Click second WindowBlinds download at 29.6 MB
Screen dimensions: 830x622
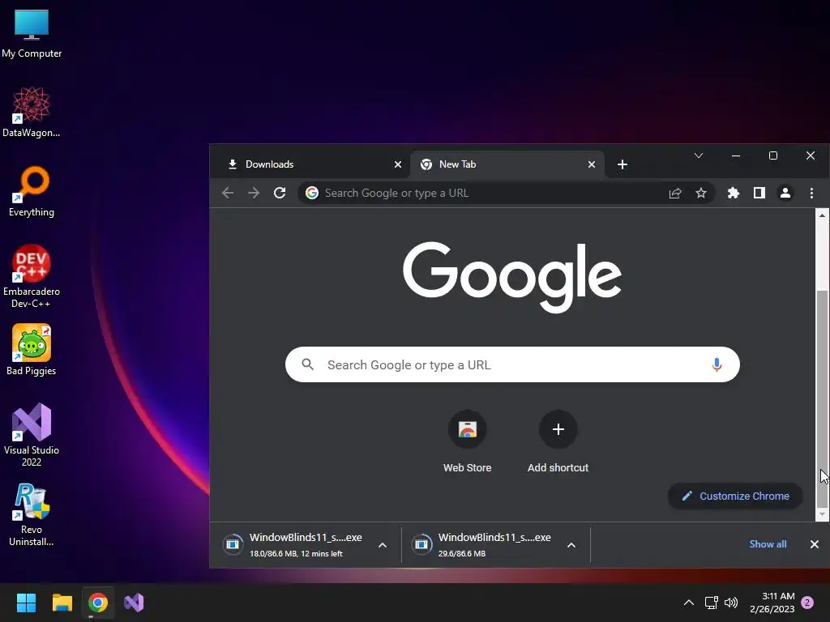pyautogui.click(x=486, y=545)
